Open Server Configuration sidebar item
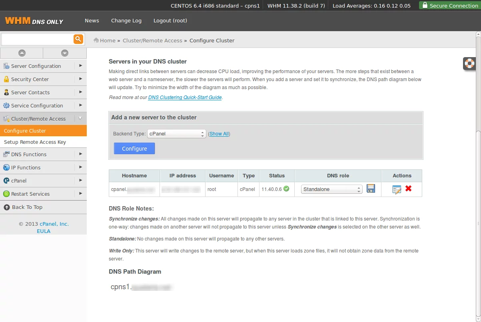Image resolution: width=481 pixels, height=322 pixels. [43, 66]
